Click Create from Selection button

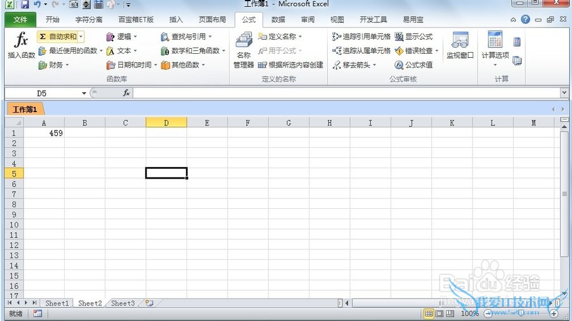click(291, 65)
